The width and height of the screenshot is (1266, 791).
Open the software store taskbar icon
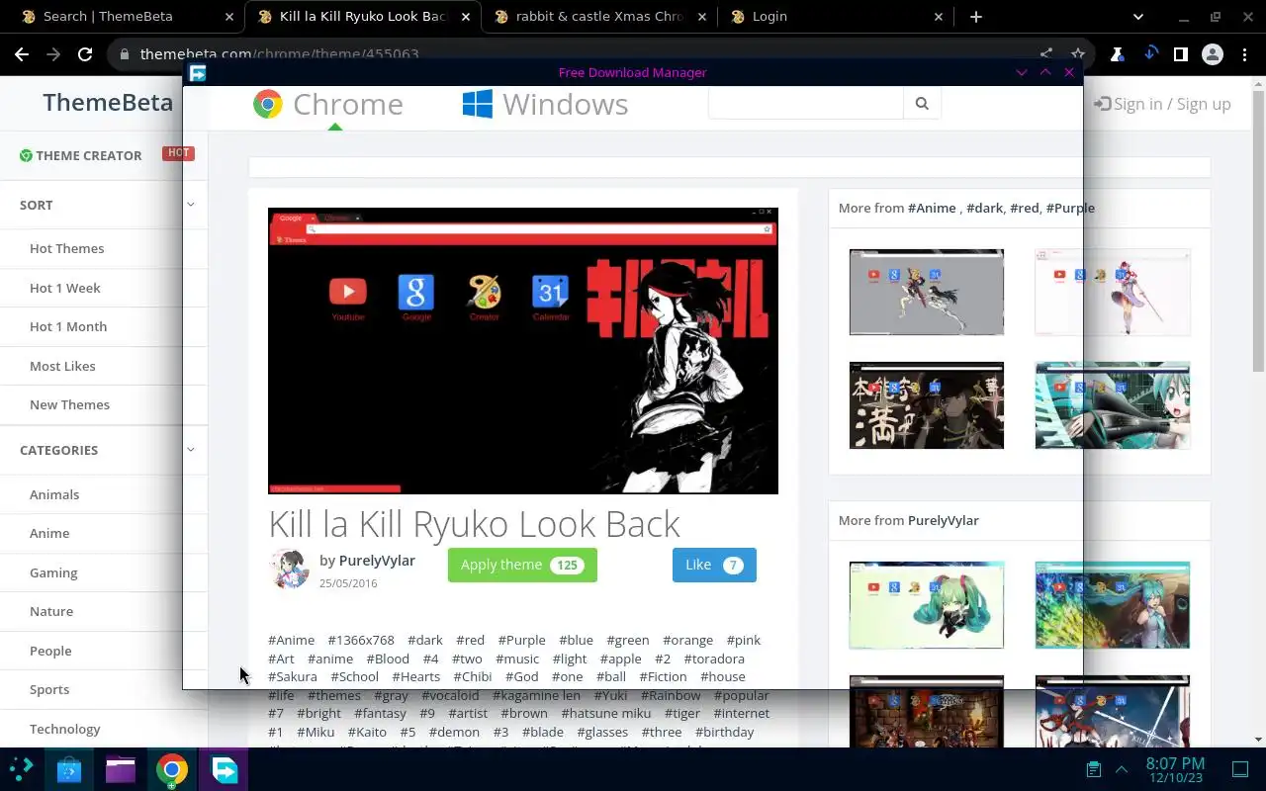tap(69, 769)
